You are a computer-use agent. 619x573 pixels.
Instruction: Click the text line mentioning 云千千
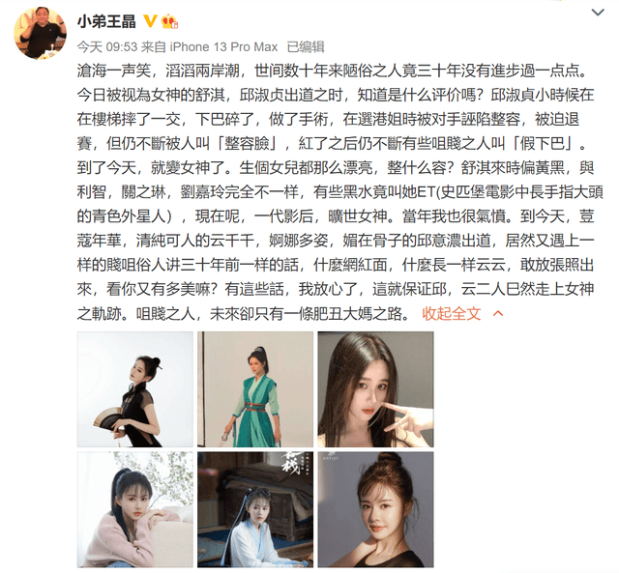[x=336, y=241]
